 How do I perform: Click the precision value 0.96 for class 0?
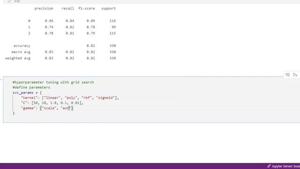pos(49,21)
